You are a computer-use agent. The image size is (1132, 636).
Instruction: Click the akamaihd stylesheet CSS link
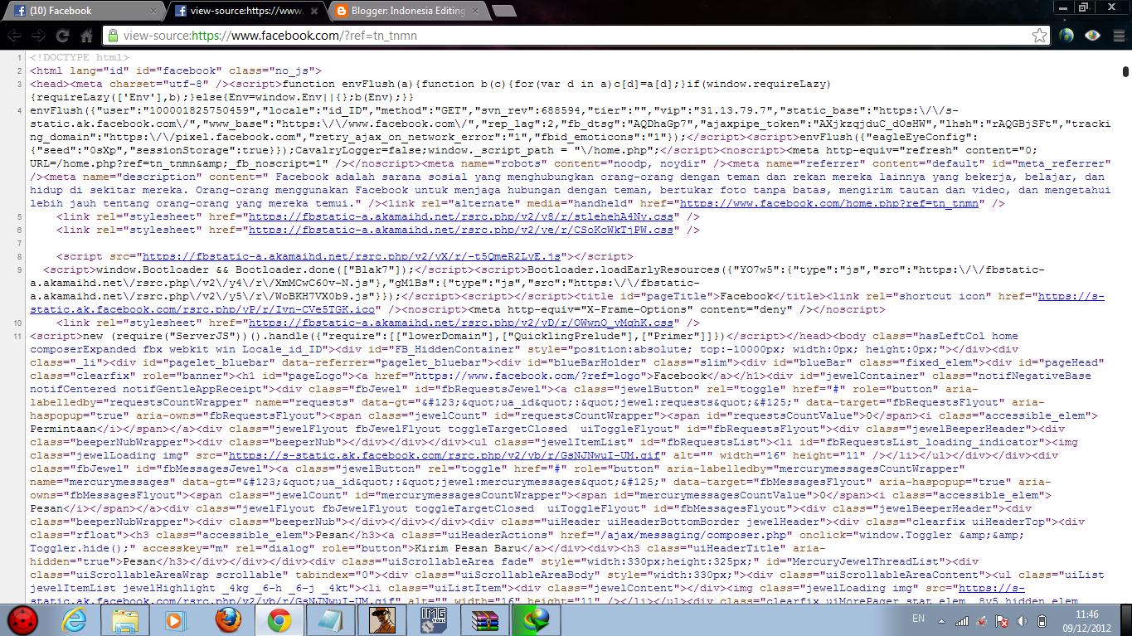point(454,216)
